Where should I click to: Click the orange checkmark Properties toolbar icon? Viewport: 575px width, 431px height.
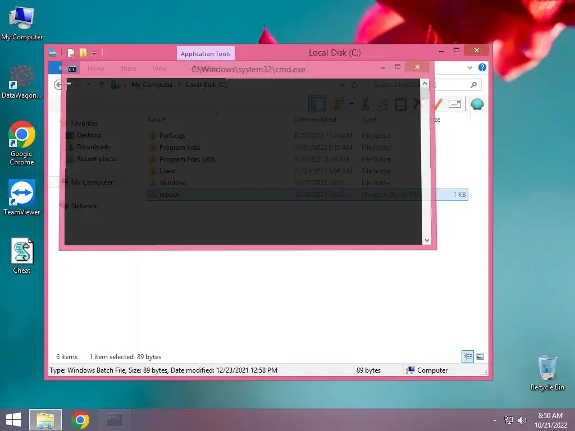[437, 104]
